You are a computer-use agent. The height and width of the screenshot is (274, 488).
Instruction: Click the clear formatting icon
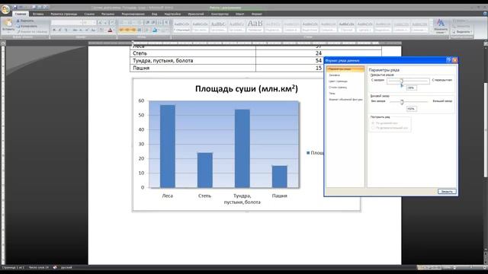112,23
